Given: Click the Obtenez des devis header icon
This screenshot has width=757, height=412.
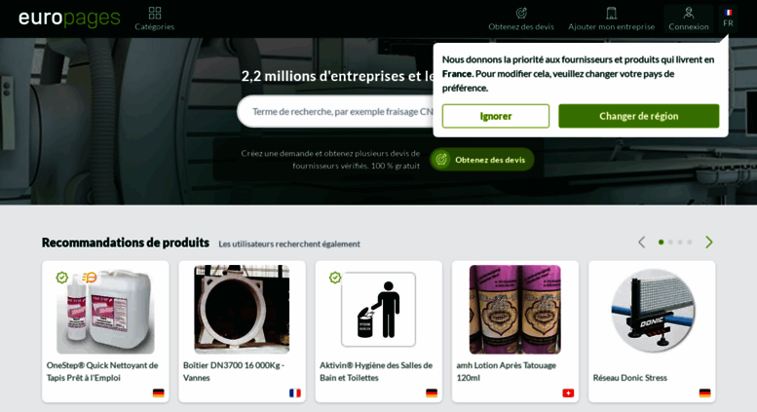Looking at the screenshot, I should [x=521, y=13].
